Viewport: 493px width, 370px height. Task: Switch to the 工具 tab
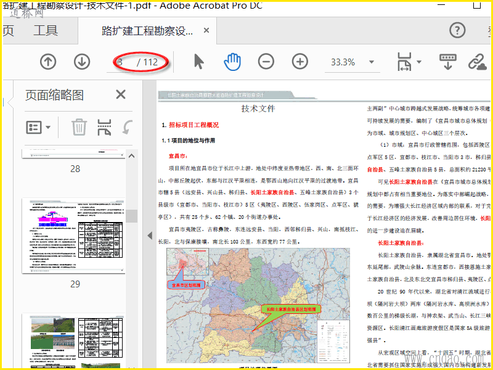tap(46, 31)
